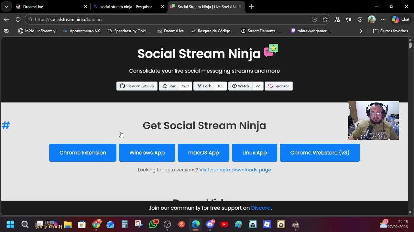
Task: Click View on GitHub button
Action: [x=137, y=86]
